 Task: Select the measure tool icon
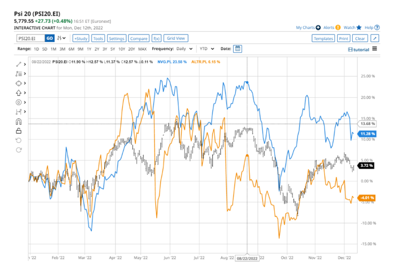[x=18, y=112]
